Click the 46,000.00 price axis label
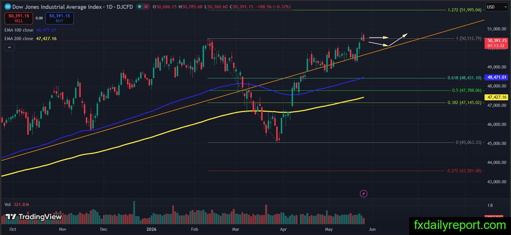 497,124
